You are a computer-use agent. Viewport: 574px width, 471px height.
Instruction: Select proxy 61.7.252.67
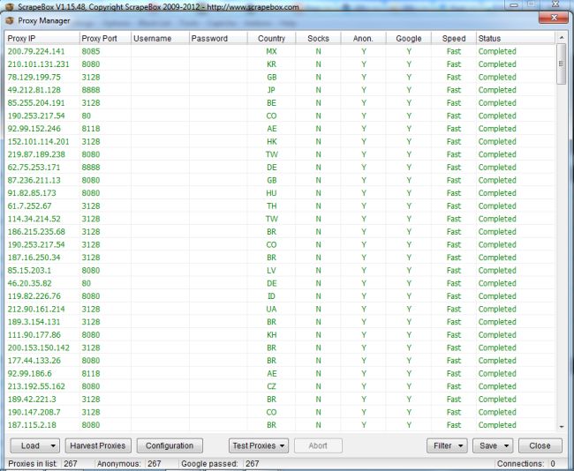281,206
